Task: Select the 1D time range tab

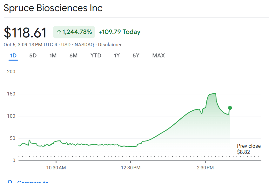Action: click(13, 56)
